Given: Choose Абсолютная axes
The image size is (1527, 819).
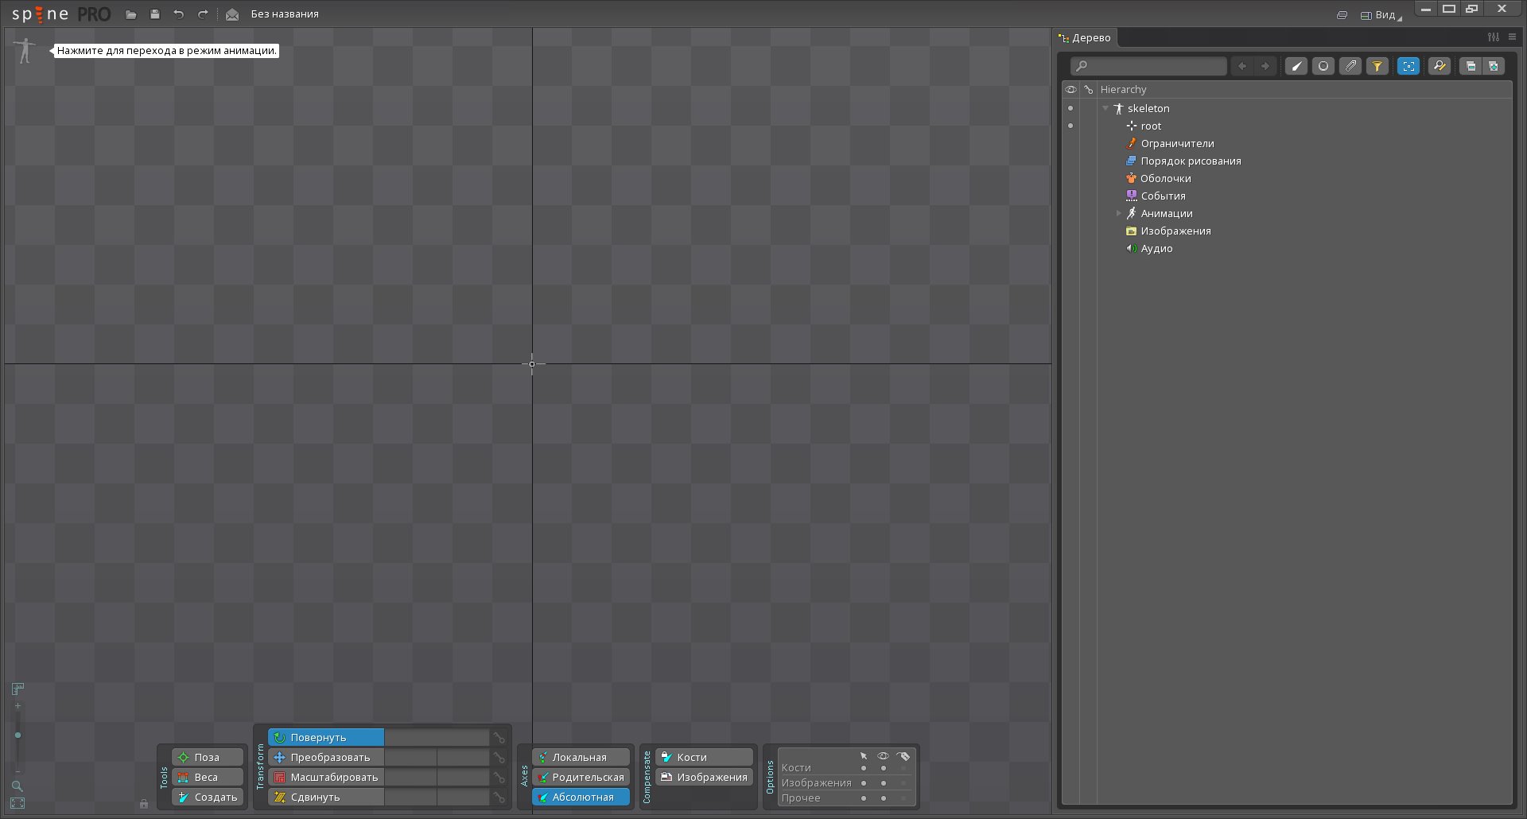Looking at the screenshot, I should [581, 797].
